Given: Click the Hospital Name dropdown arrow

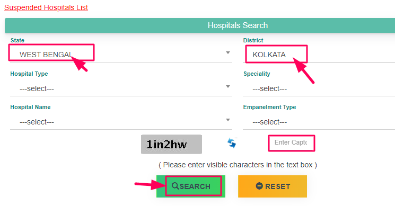Looking at the screenshot, I should click(228, 120).
